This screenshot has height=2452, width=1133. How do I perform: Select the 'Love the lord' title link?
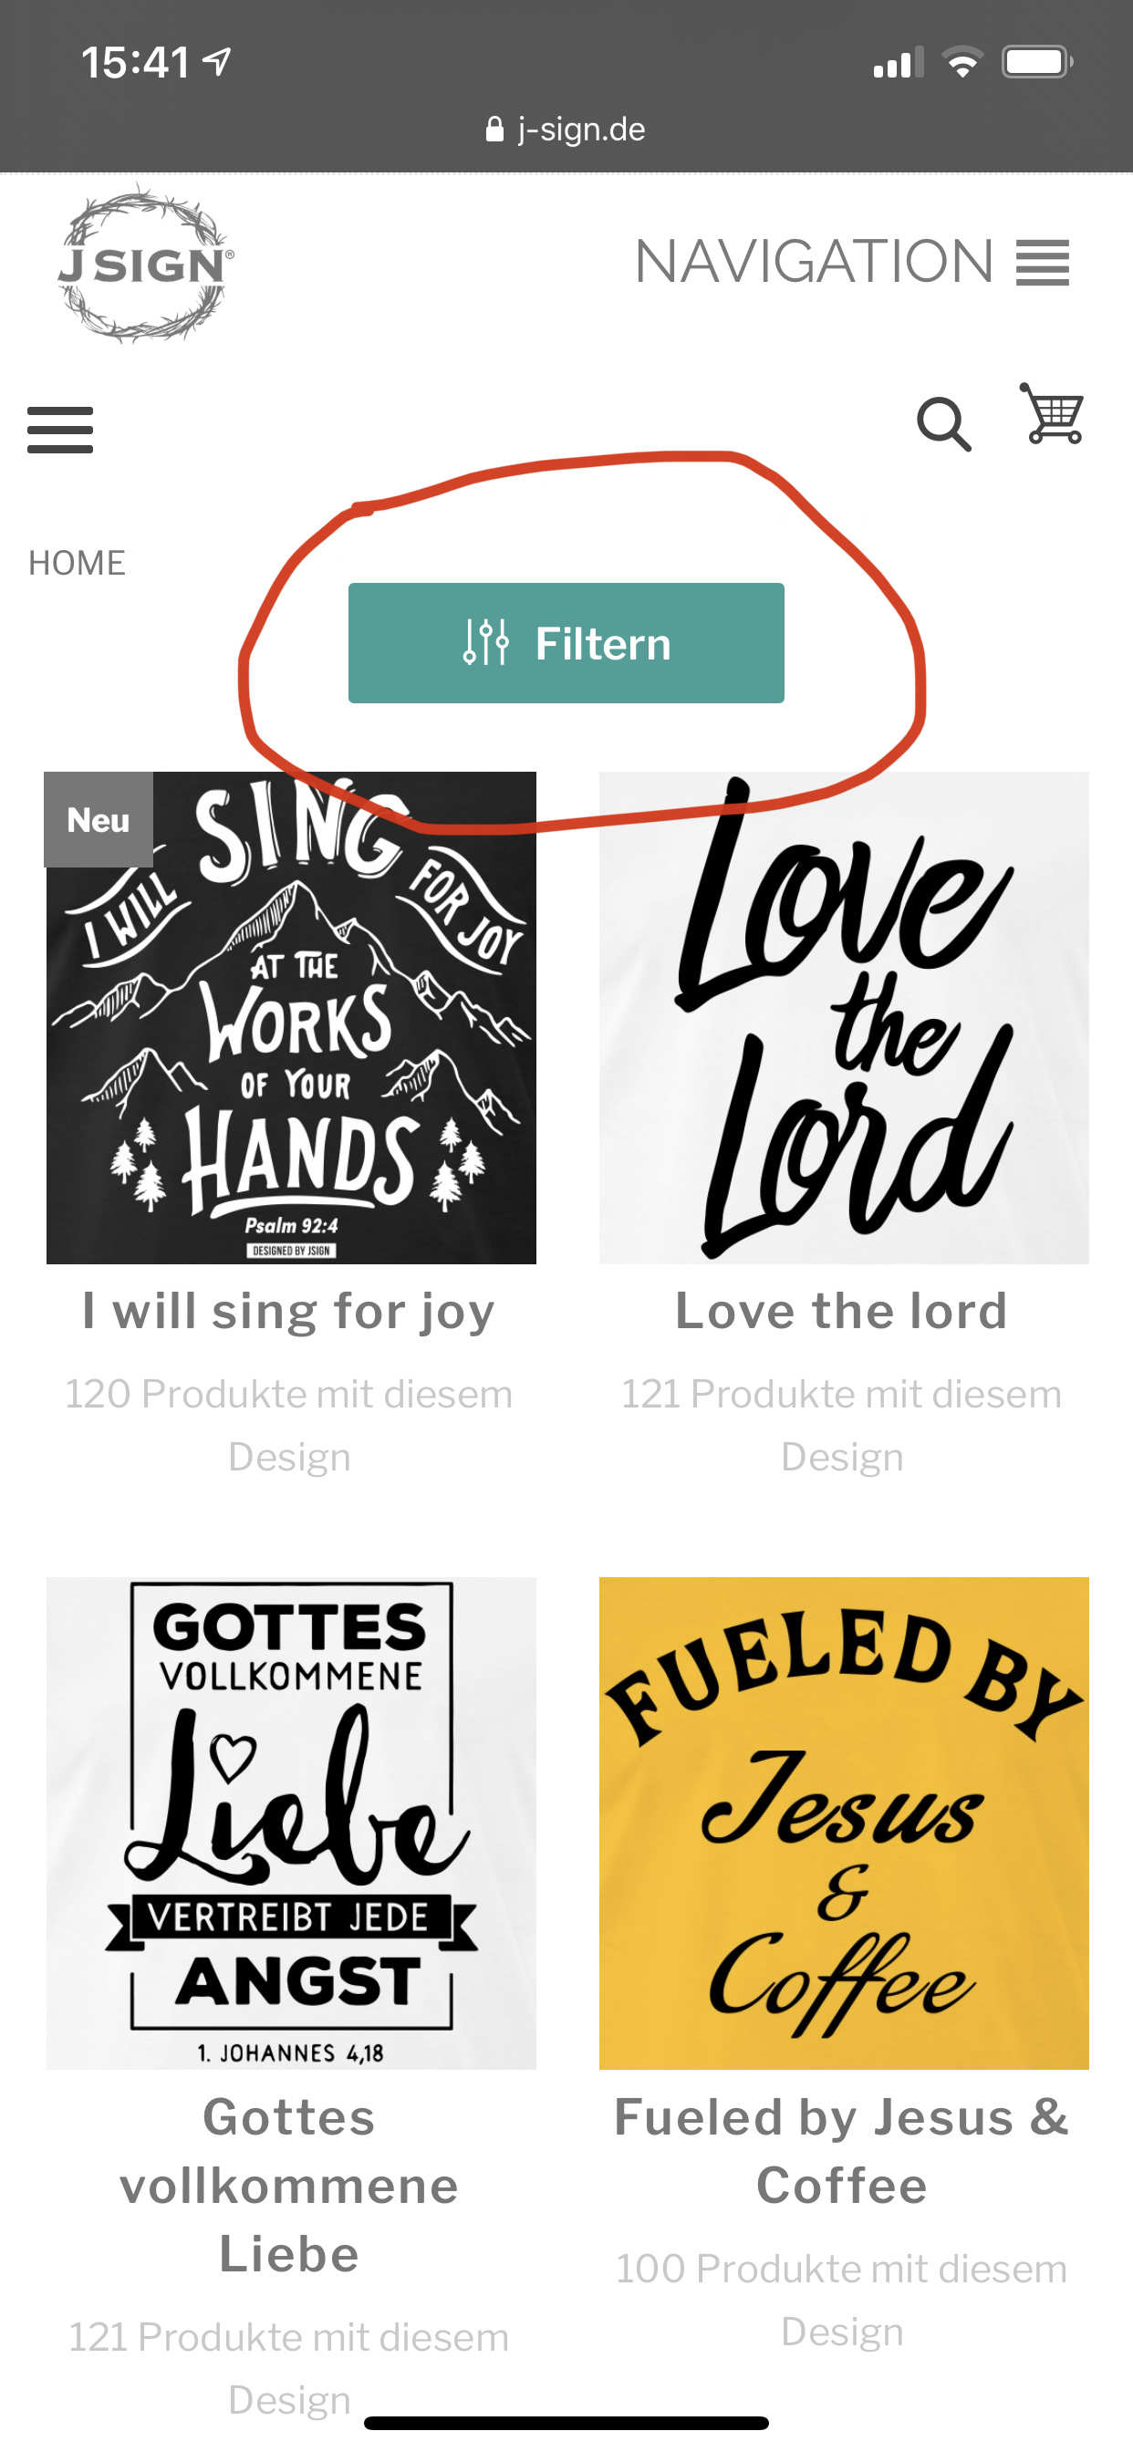click(842, 1311)
